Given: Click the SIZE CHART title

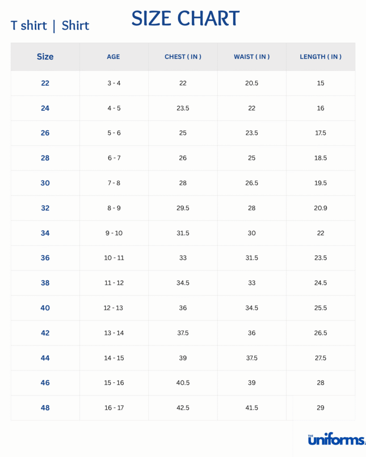Looking at the screenshot, I should [x=185, y=19].
